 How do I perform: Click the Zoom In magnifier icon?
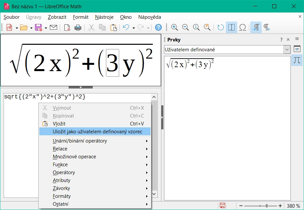175,28
